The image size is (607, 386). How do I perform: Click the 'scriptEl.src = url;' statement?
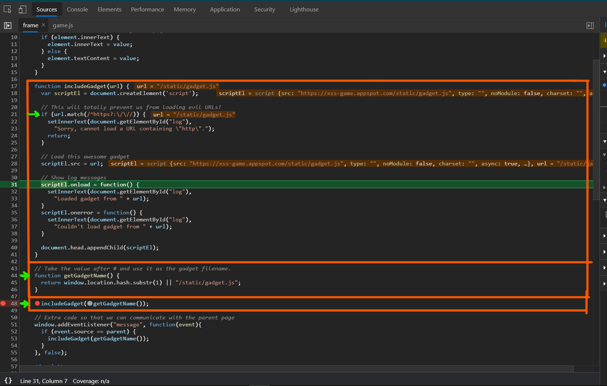[72, 164]
